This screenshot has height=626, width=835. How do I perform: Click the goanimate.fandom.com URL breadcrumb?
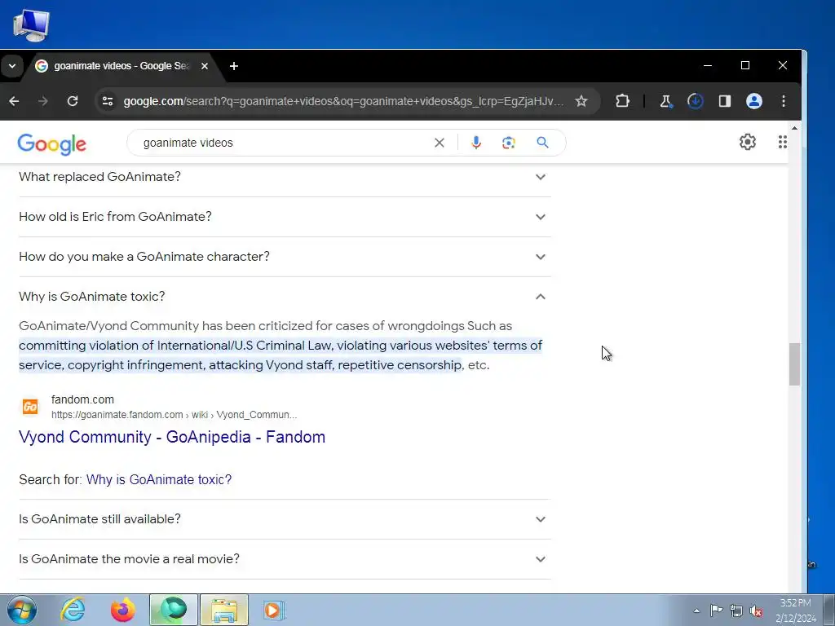pyautogui.click(x=175, y=415)
